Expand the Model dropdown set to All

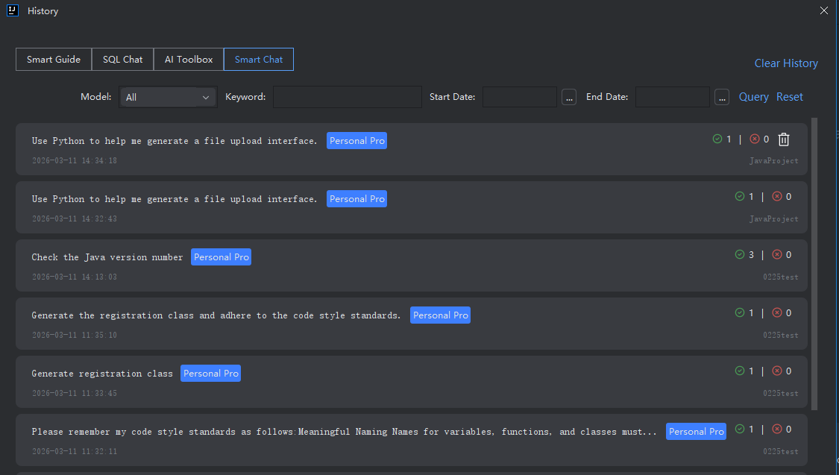pos(168,97)
